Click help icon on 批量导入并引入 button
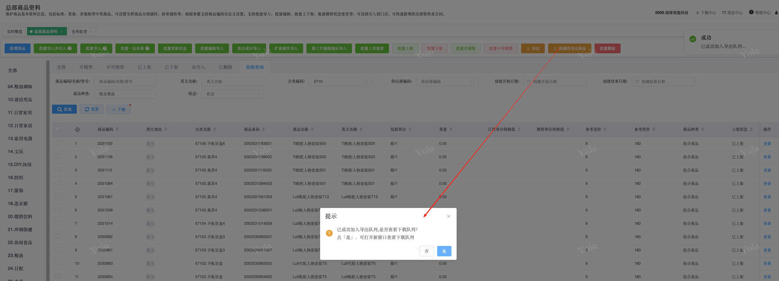Image resolution: width=779 pixels, height=281 pixels. pos(70,48)
